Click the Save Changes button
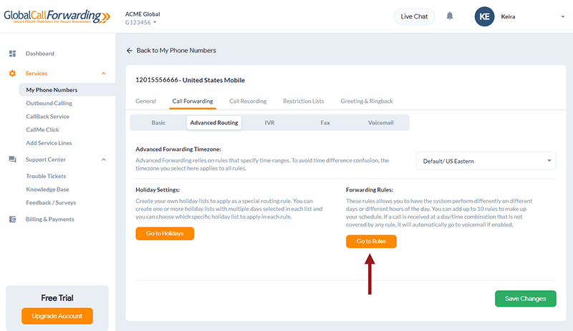 click(x=526, y=299)
